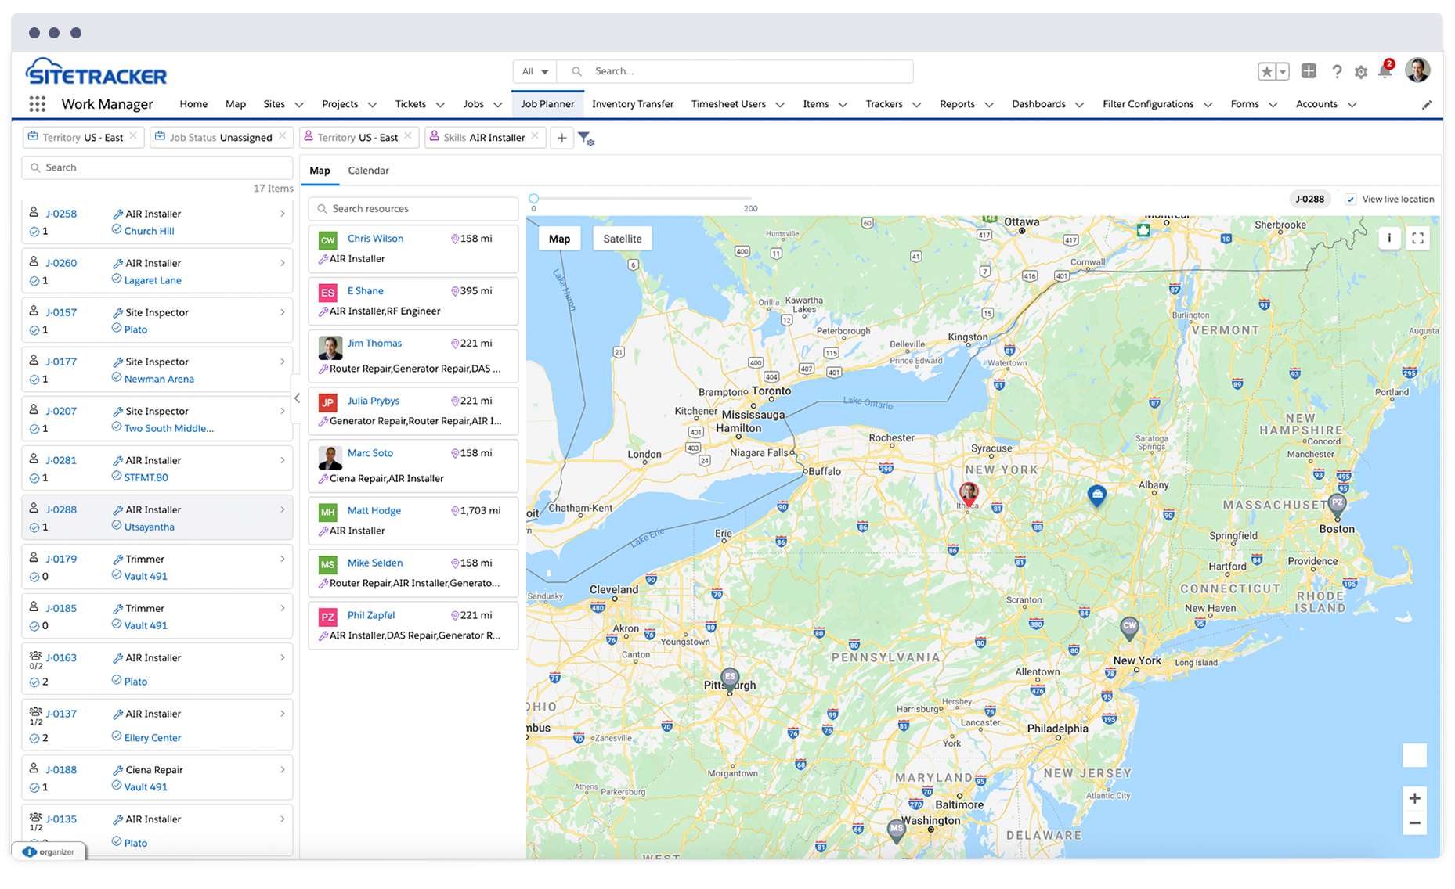Screen dimensions: 1455x889
Task: Remove the Job Status Unassigned filter
Action: click(283, 136)
